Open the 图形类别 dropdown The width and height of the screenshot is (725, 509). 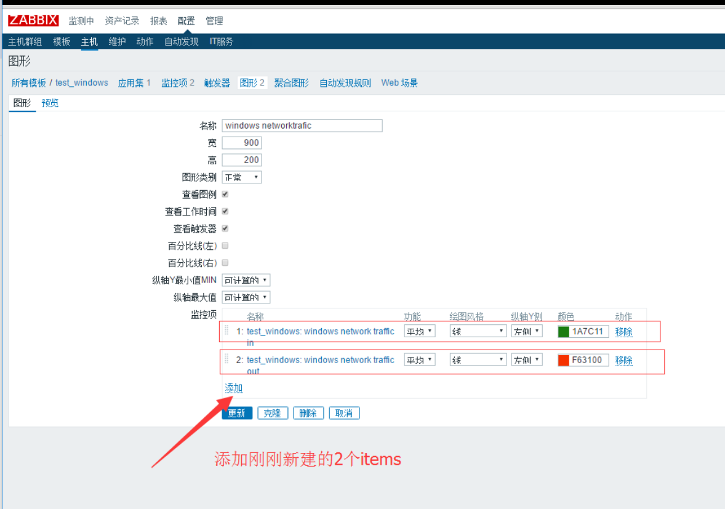[x=242, y=177]
